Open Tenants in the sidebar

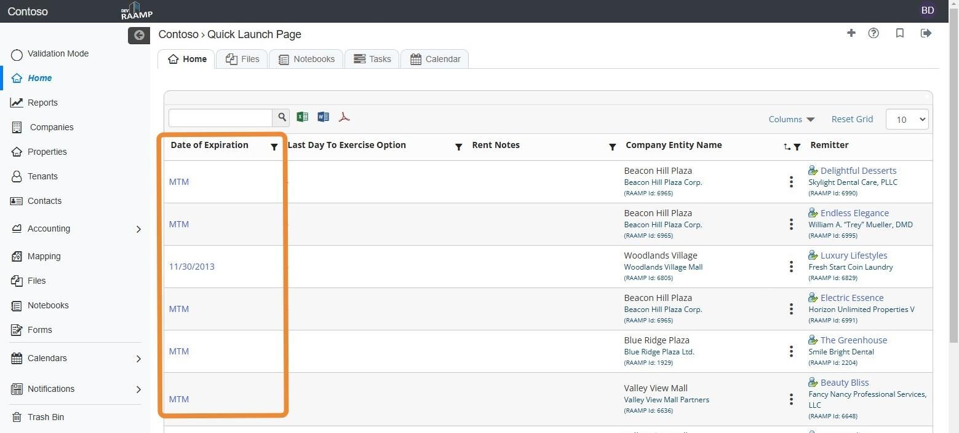click(42, 176)
